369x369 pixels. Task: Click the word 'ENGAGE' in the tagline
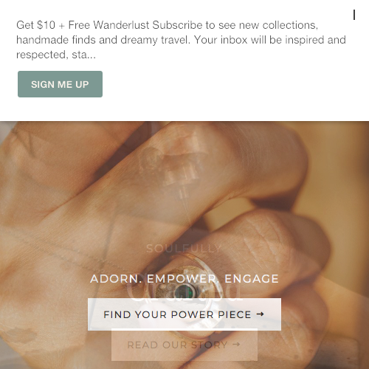252,279
